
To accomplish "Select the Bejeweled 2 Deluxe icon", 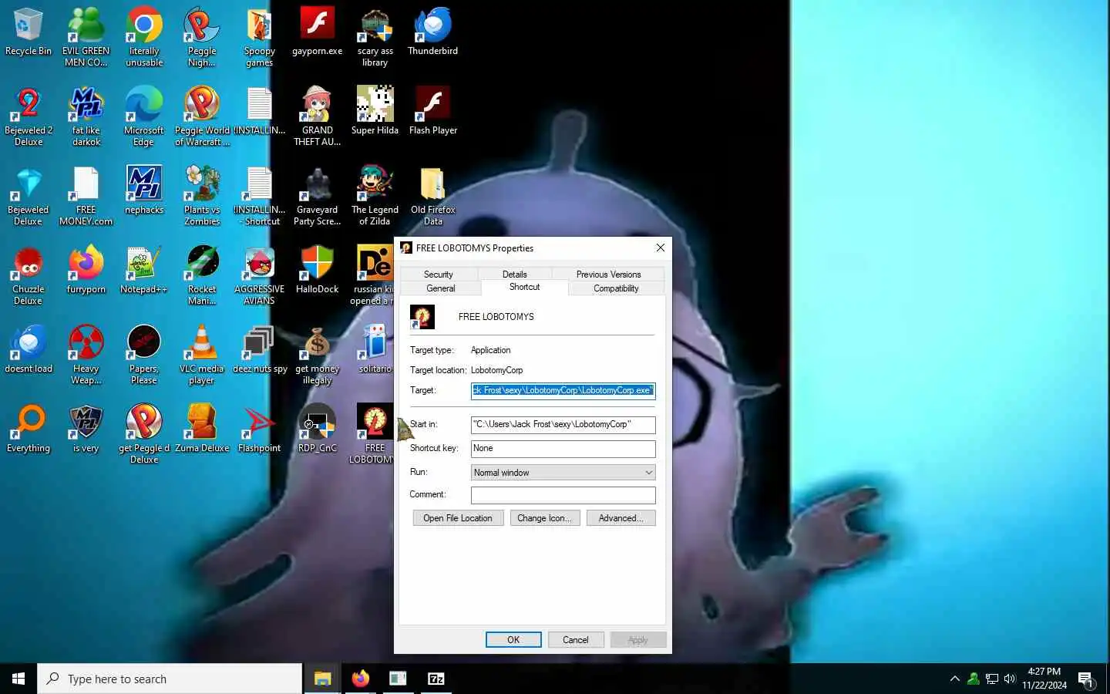I will pyautogui.click(x=29, y=116).
